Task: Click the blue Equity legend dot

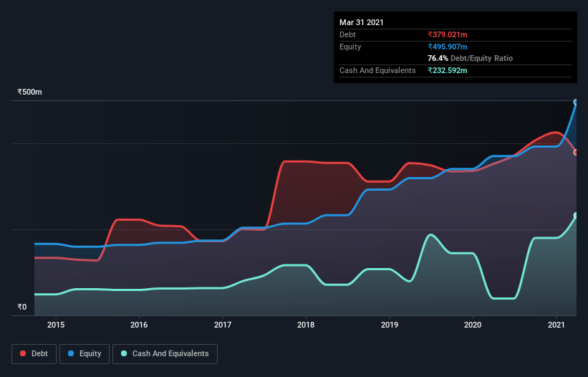Action: tap(71, 353)
